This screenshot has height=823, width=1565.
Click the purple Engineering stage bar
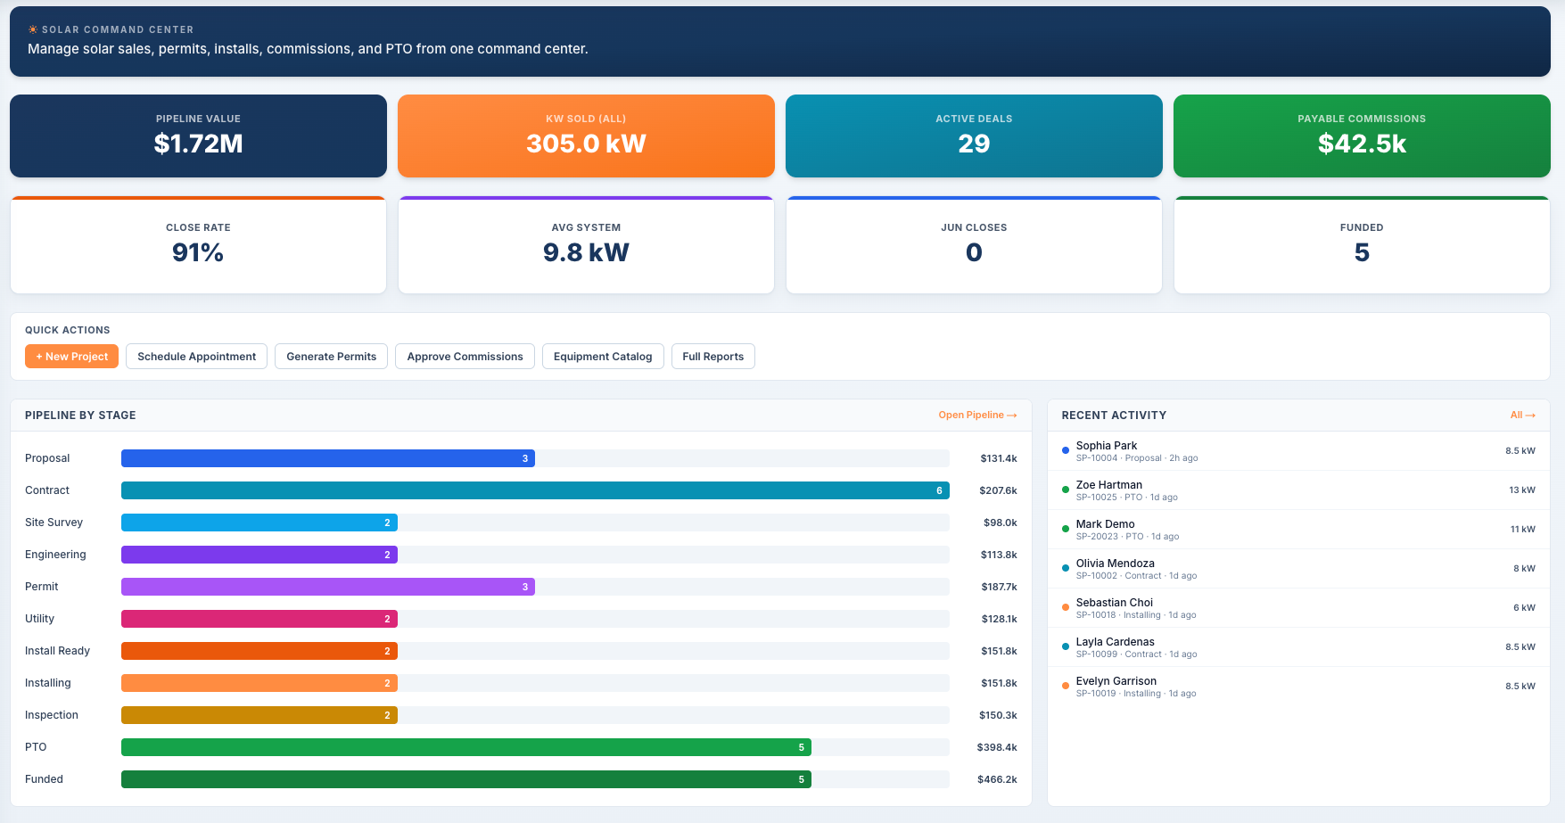pyautogui.click(x=259, y=555)
